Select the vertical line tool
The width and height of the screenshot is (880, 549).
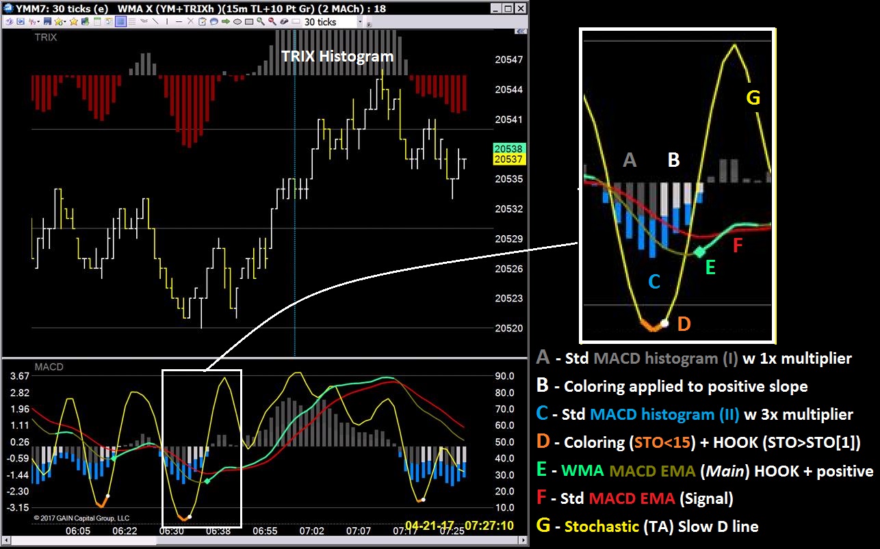(x=168, y=21)
